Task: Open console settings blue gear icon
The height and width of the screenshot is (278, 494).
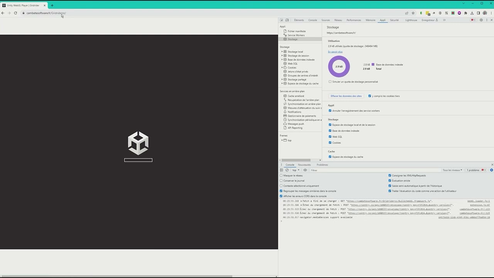Action: pos(491,170)
